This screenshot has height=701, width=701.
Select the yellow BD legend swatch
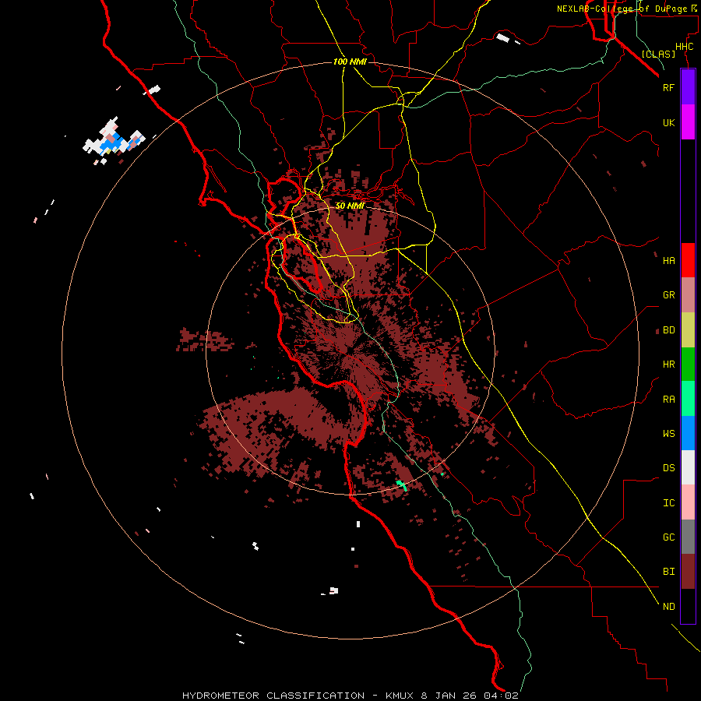[x=688, y=330]
